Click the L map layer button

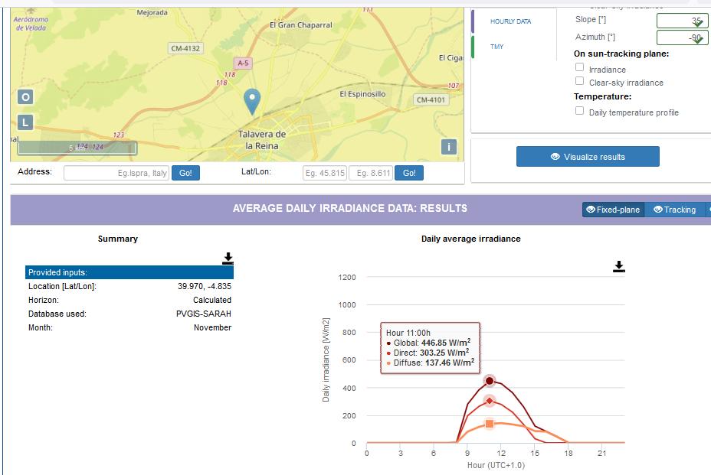pos(25,122)
